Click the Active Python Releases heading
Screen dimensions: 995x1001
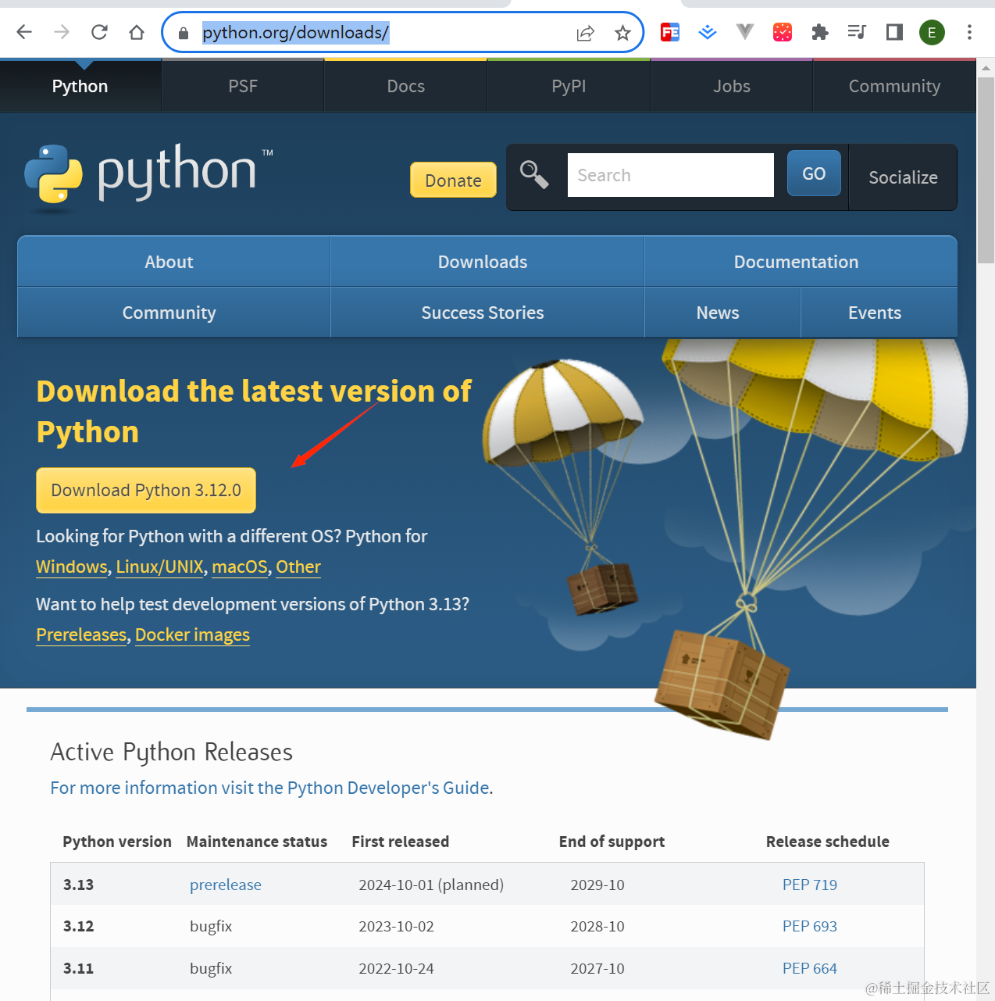coord(172,752)
